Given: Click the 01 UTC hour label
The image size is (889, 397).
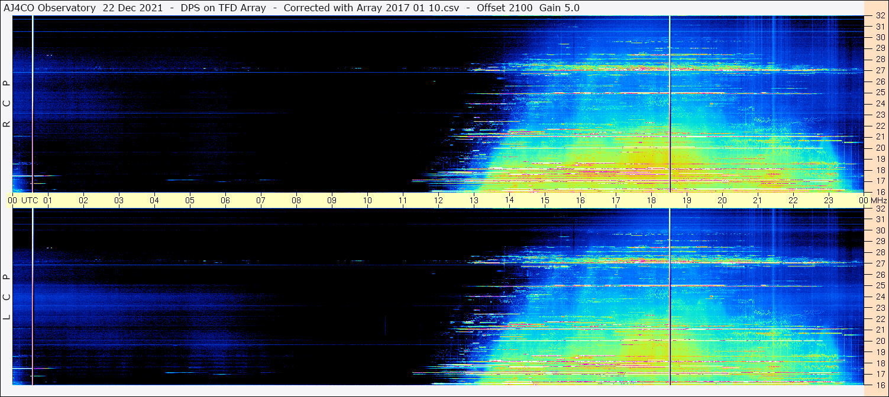Looking at the screenshot, I should [48, 200].
